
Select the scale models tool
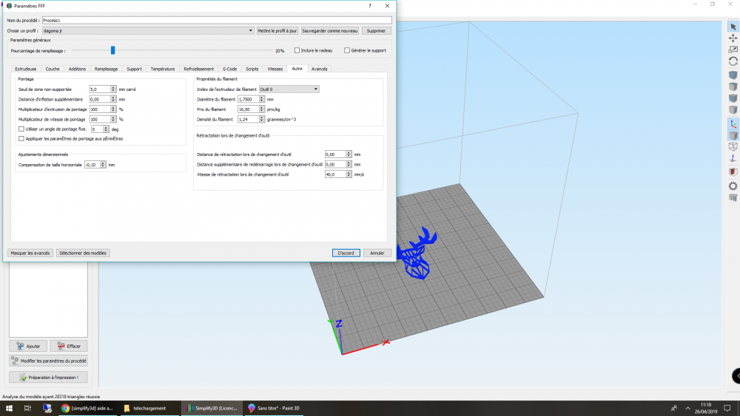coord(733,50)
